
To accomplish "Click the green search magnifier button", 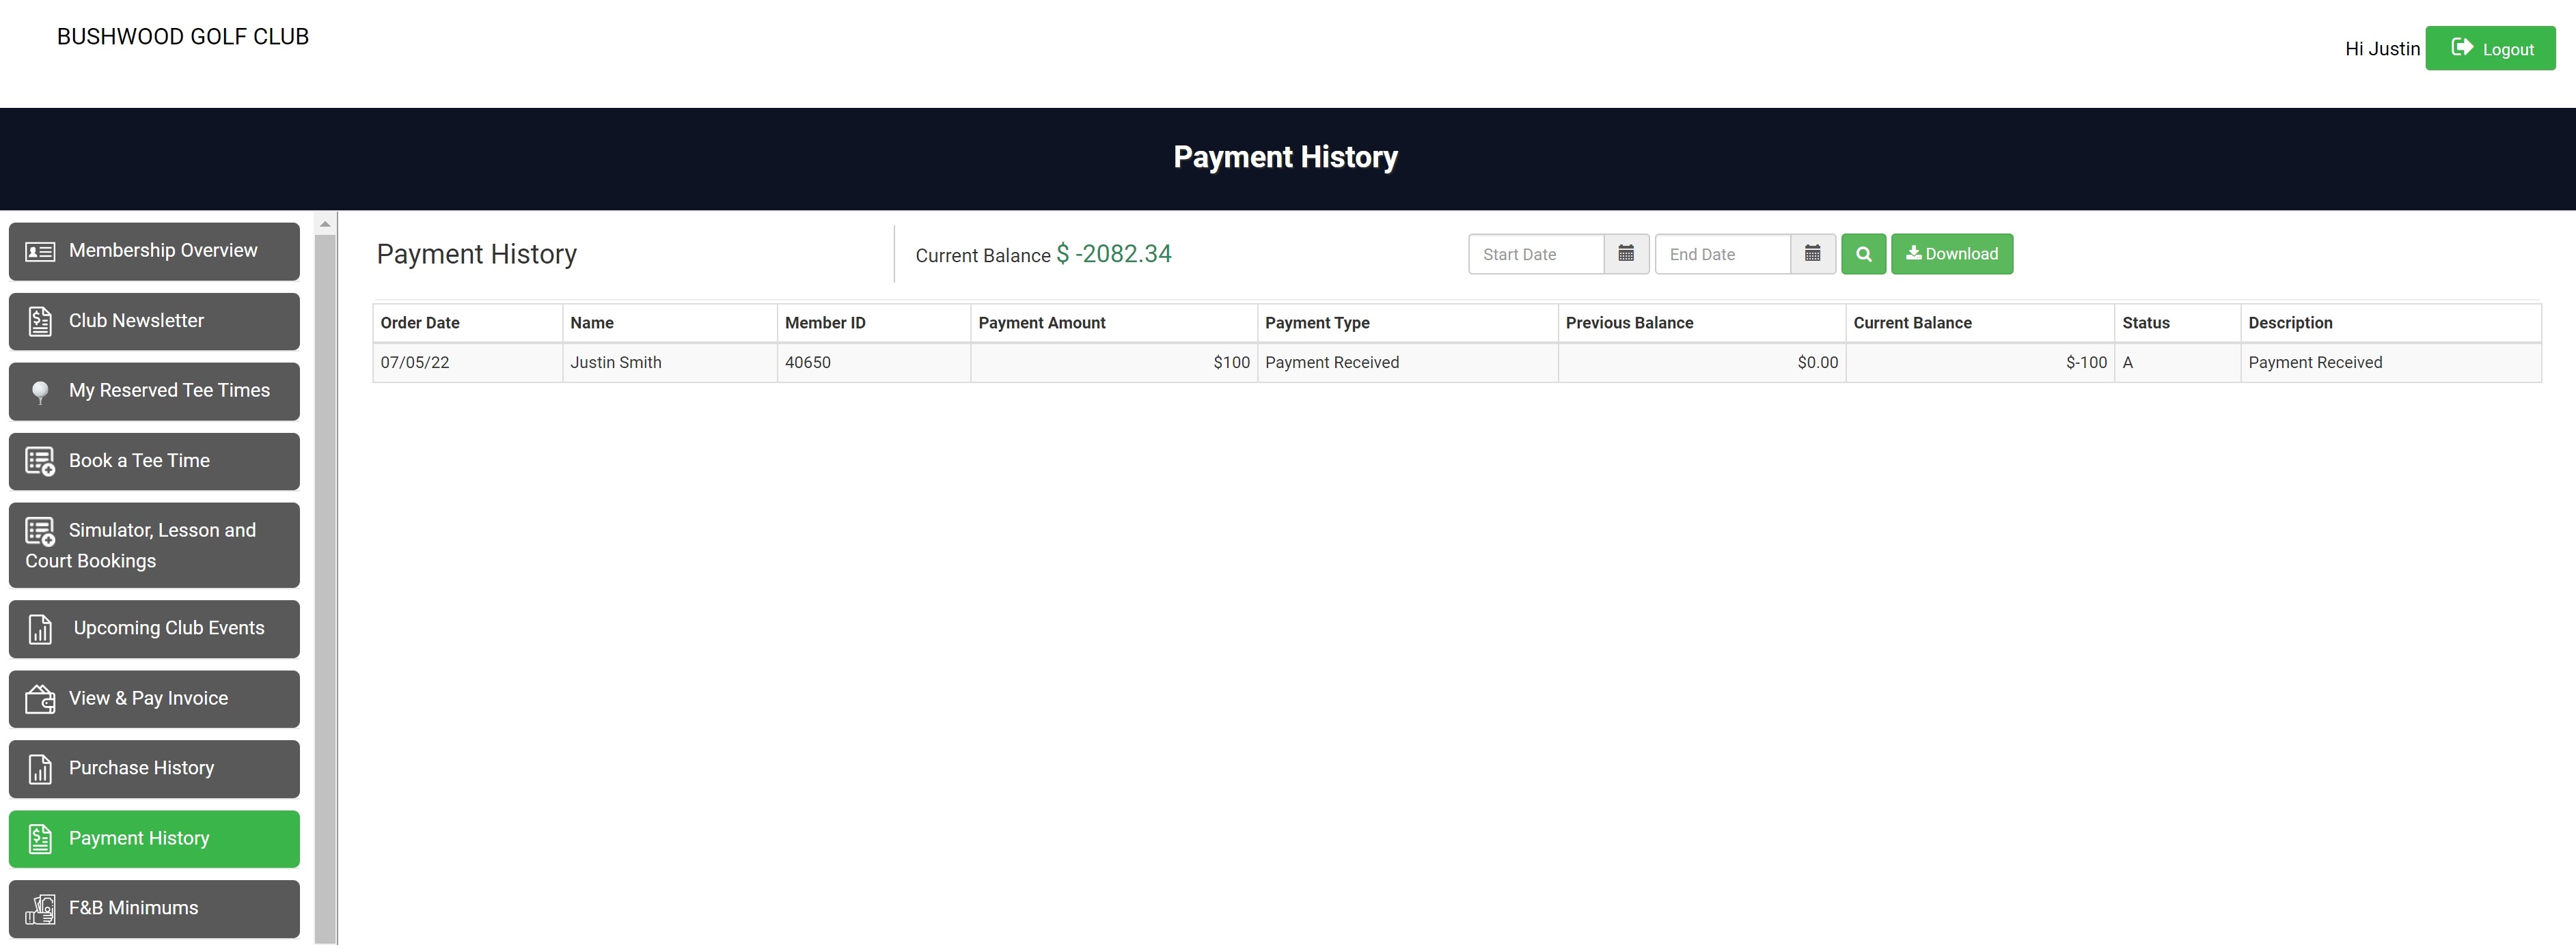I will (x=1863, y=254).
